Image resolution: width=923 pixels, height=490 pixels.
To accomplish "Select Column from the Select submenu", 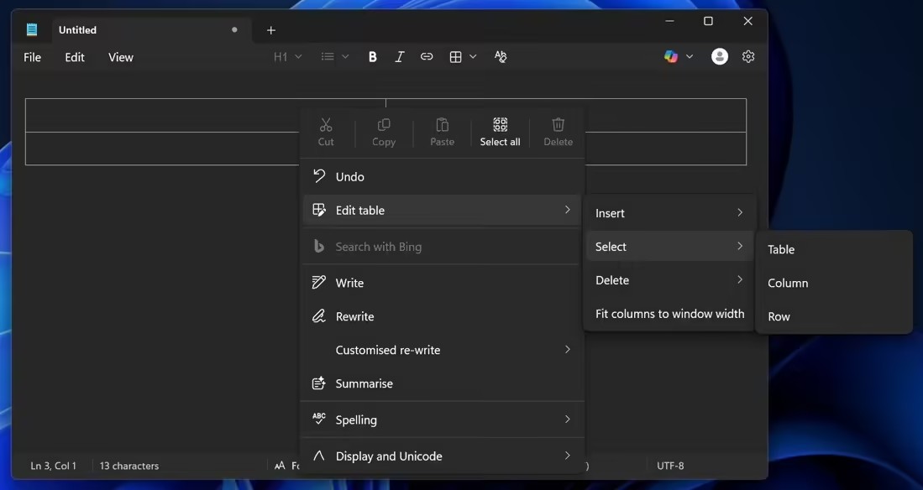I will [x=787, y=283].
